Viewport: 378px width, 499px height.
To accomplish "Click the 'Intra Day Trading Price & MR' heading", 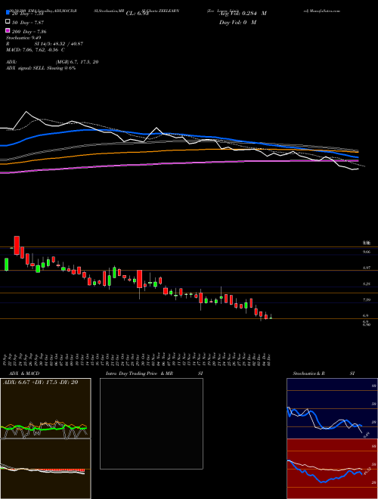I will 139,373.
